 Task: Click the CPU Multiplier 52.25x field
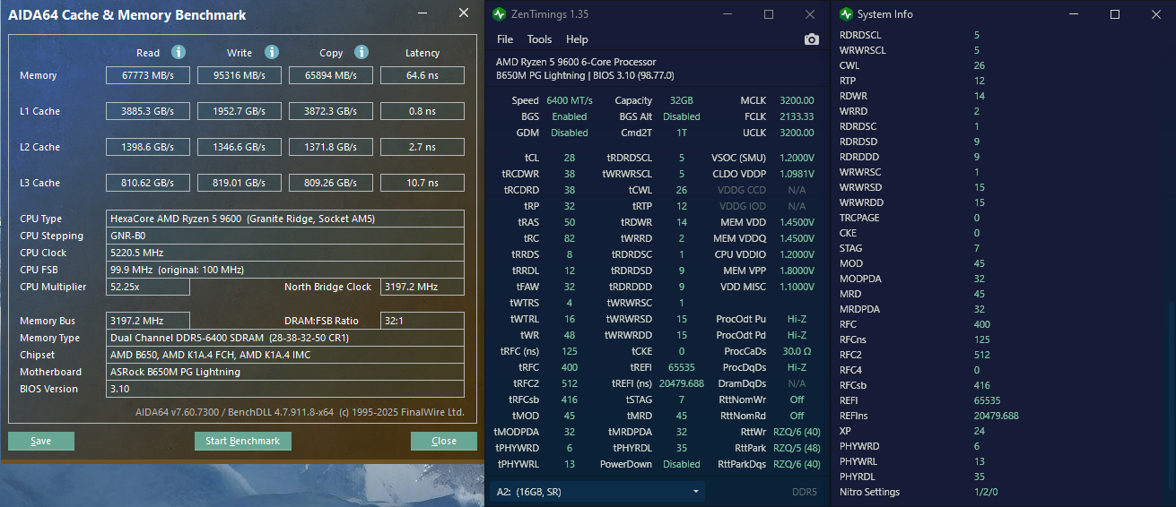pos(148,287)
